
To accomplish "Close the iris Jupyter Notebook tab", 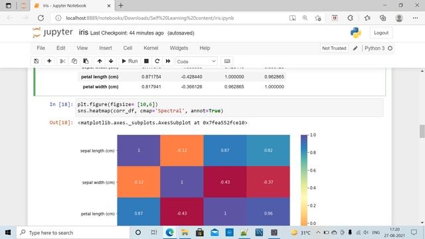I will (x=109, y=5).
